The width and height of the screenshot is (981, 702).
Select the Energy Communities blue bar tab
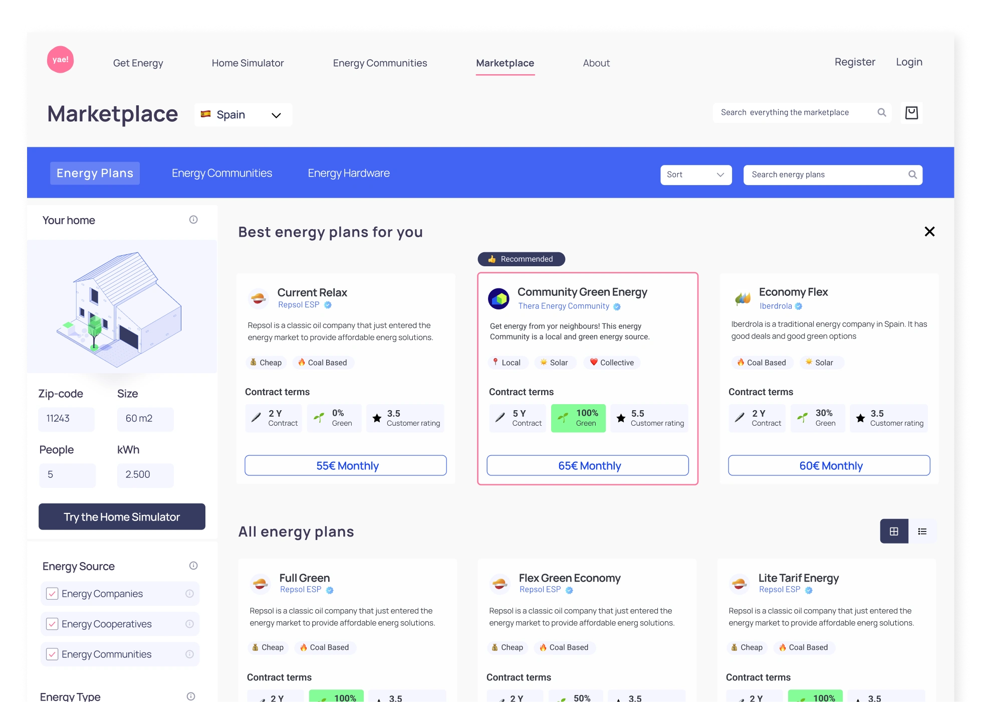pyautogui.click(x=222, y=173)
